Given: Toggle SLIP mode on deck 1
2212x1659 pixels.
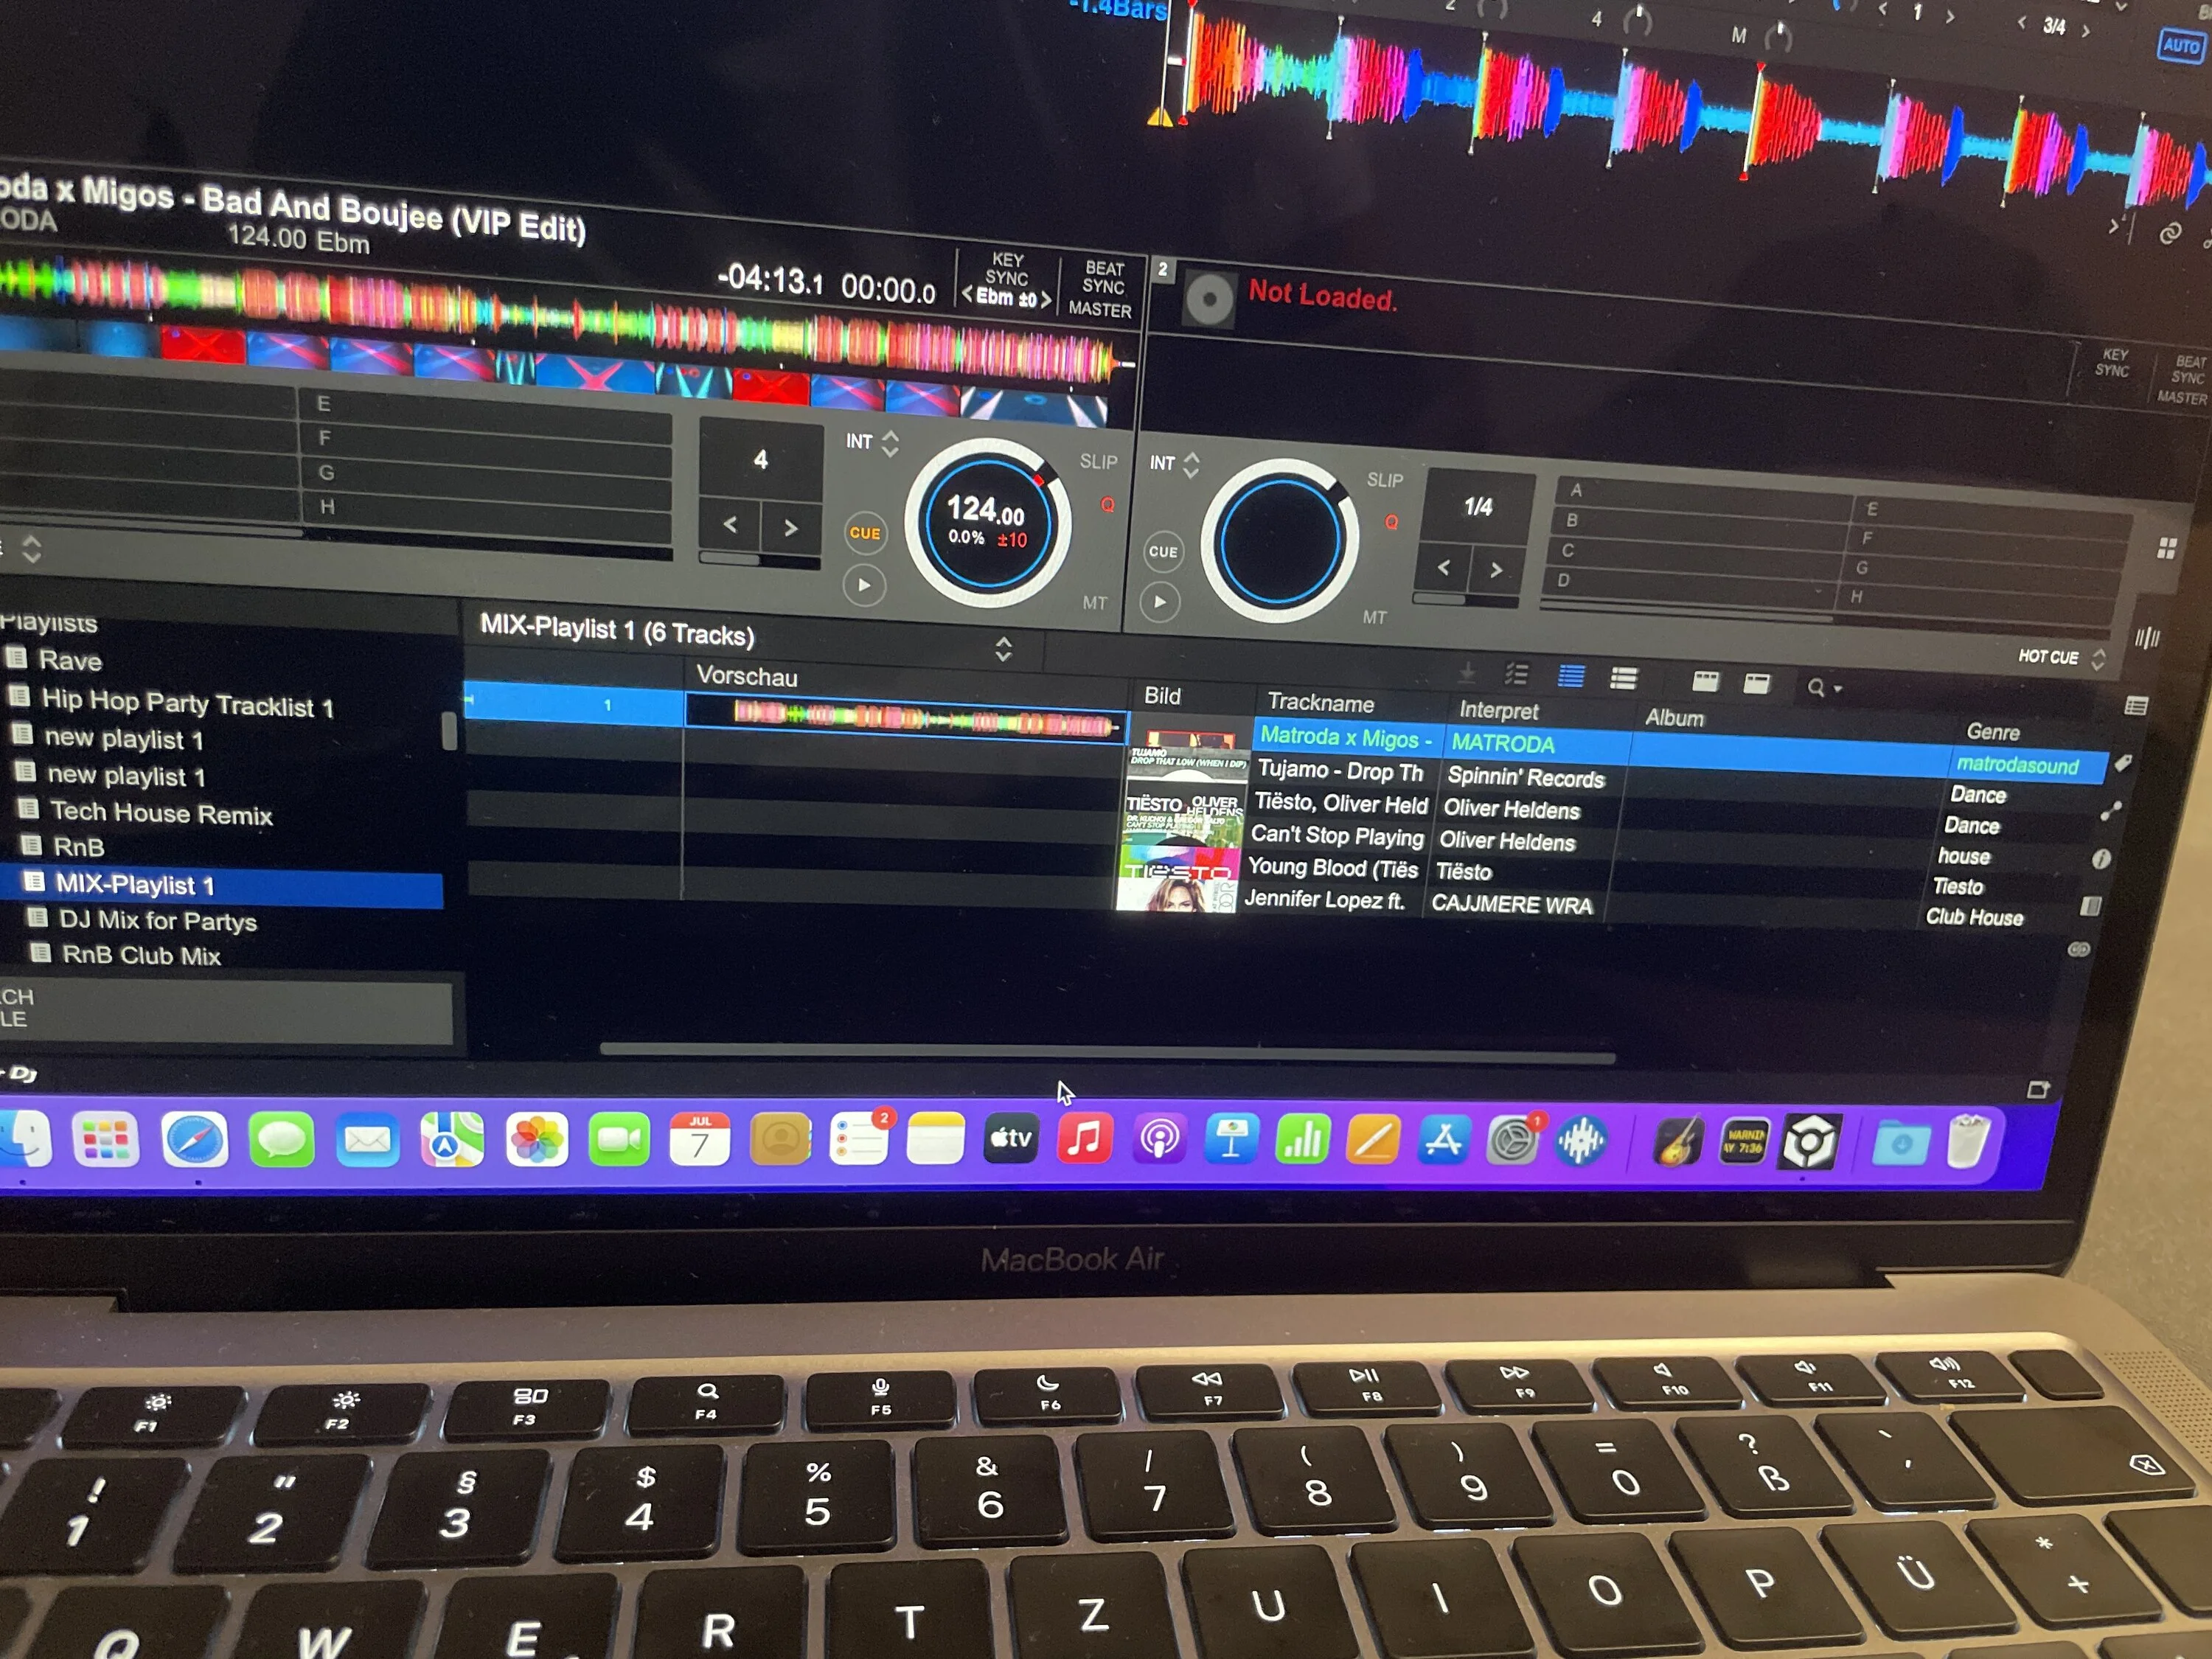Looking at the screenshot, I should (x=1098, y=462).
